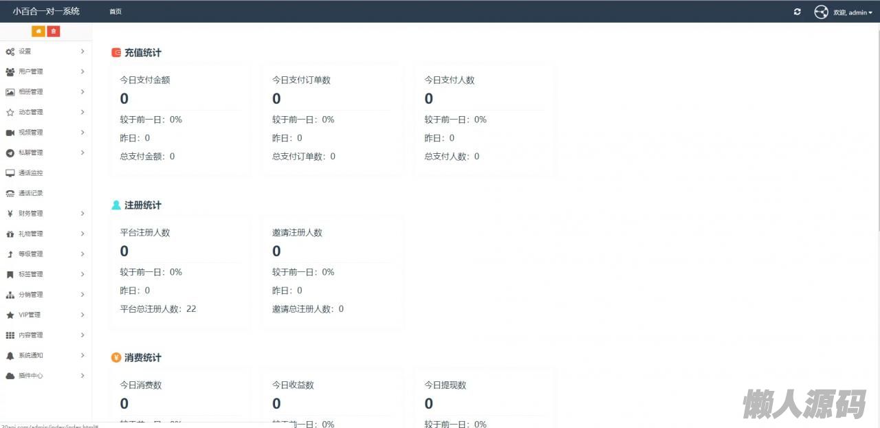Expand the 标签管理 chevron arrow

pos(82,274)
